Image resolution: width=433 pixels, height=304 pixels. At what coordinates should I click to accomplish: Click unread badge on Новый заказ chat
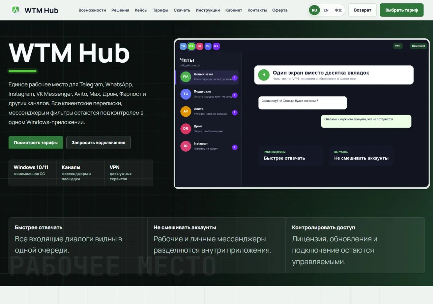point(234,78)
